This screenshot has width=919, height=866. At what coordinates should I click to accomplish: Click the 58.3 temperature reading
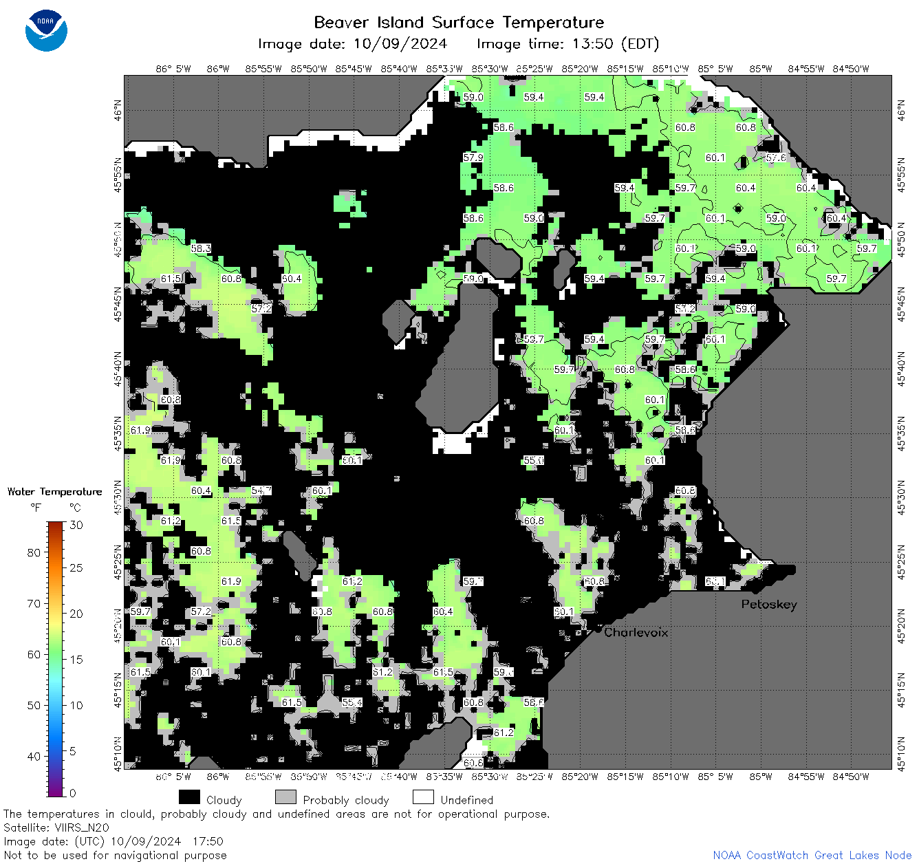pos(201,248)
